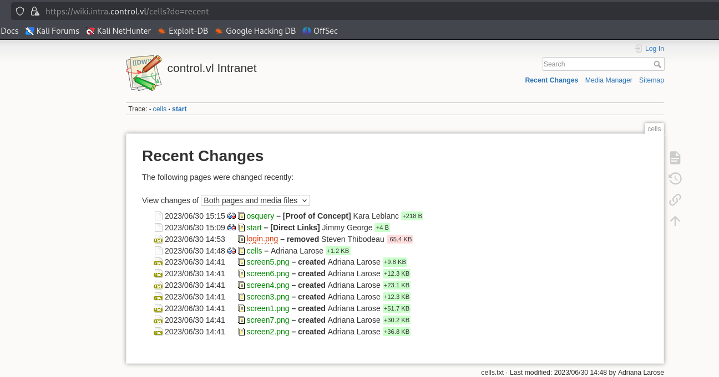Show differences icon for osquery entry
Image resolution: width=719 pixels, height=377 pixels.
tap(231, 216)
